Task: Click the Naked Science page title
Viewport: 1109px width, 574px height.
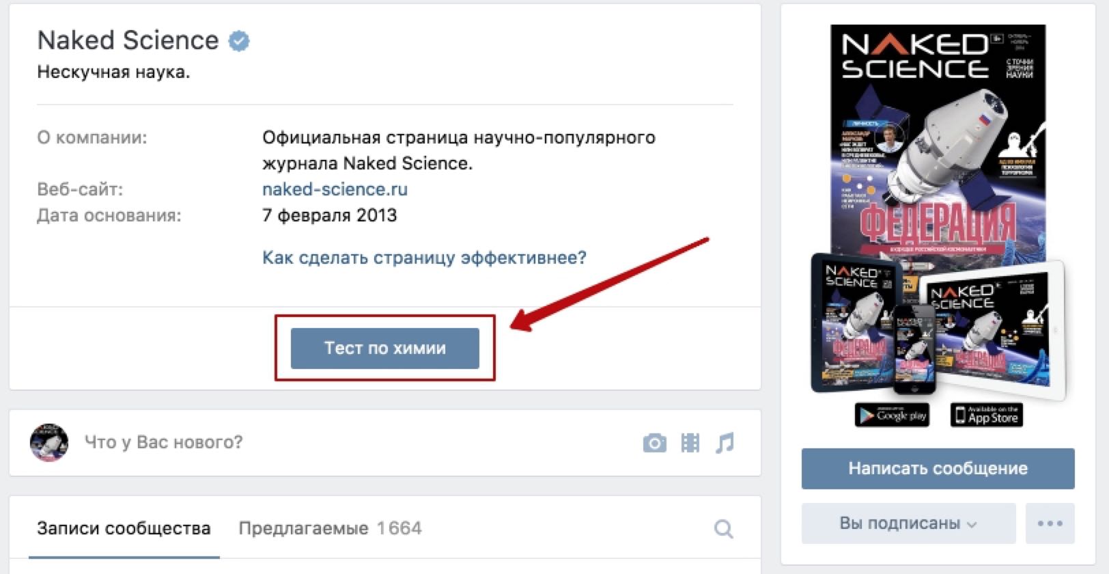Action: coord(128,40)
